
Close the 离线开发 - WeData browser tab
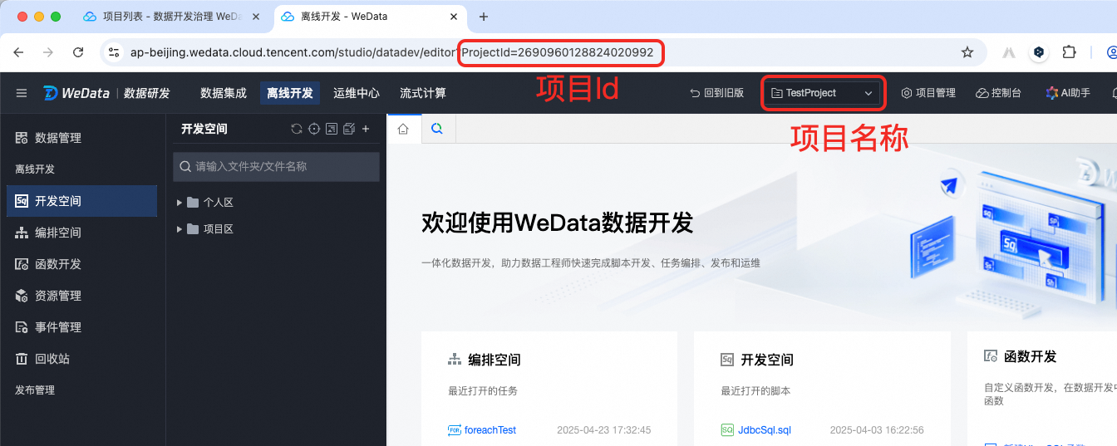coord(453,17)
